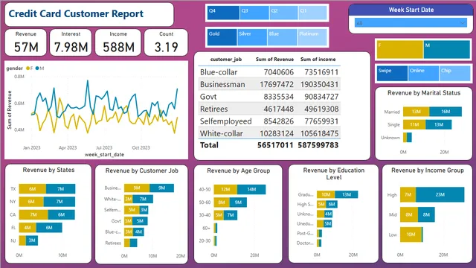Filter by Chip transaction type
Screen dimensions: 476x268
(454, 73)
